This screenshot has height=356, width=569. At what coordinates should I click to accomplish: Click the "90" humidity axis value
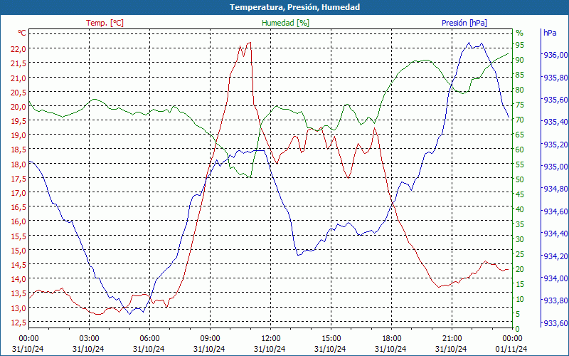pos(520,60)
